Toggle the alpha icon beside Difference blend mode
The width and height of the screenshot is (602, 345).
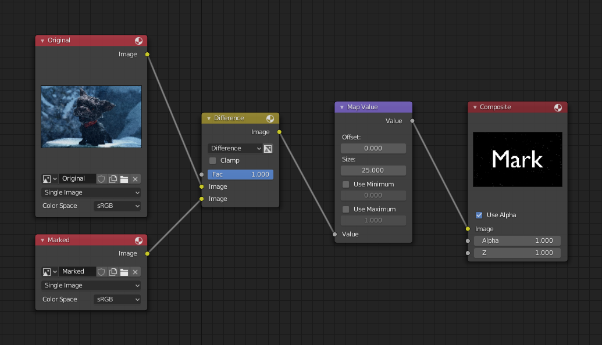pyautogui.click(x=268, y=149)
